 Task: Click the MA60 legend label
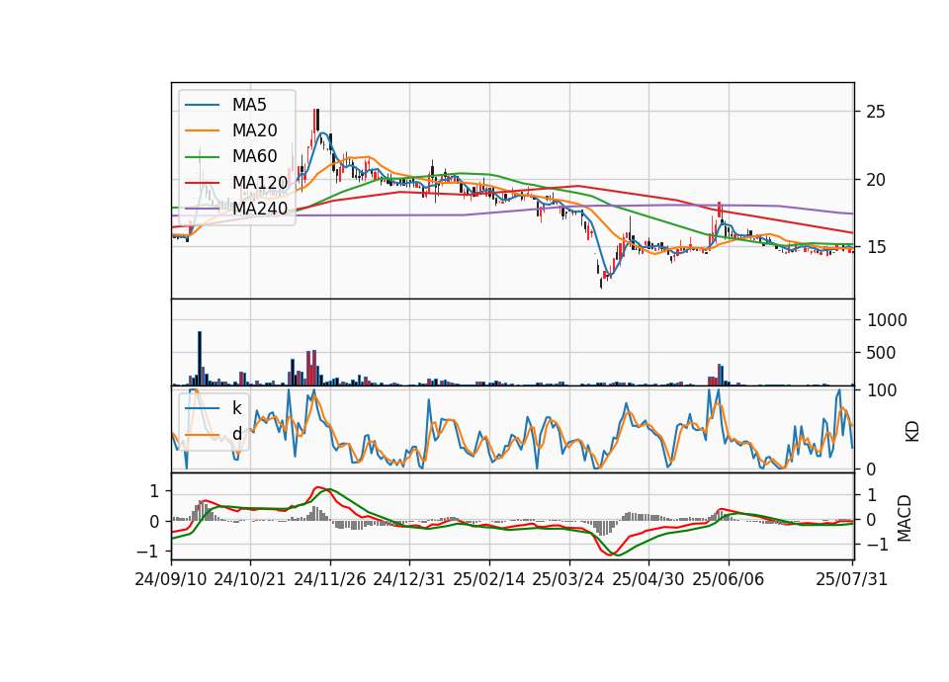[254, 156]
